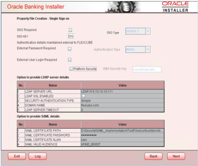The width and height of the screenshot is (198, 166).
Task: Edit domain name value flexcube.com
Action: (x=122, y=105)
